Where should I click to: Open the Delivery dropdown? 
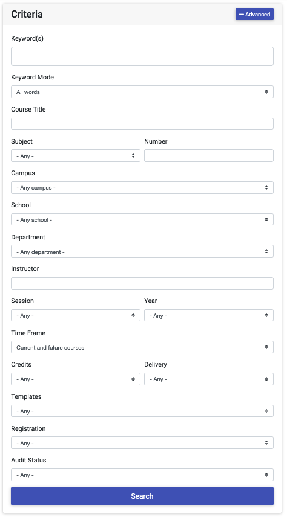coord(209,379)
